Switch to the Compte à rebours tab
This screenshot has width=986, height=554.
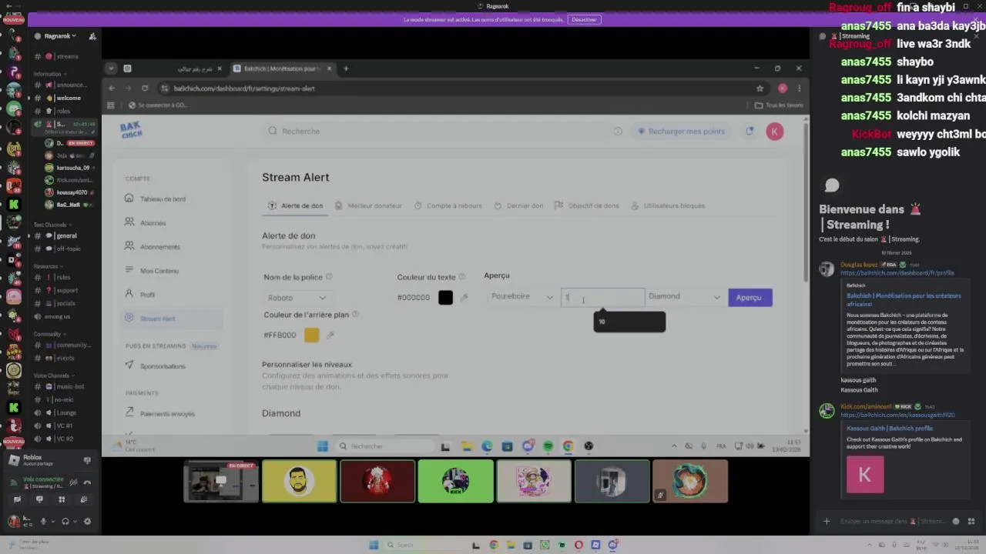pyautogui.click(x=448, y=205)
